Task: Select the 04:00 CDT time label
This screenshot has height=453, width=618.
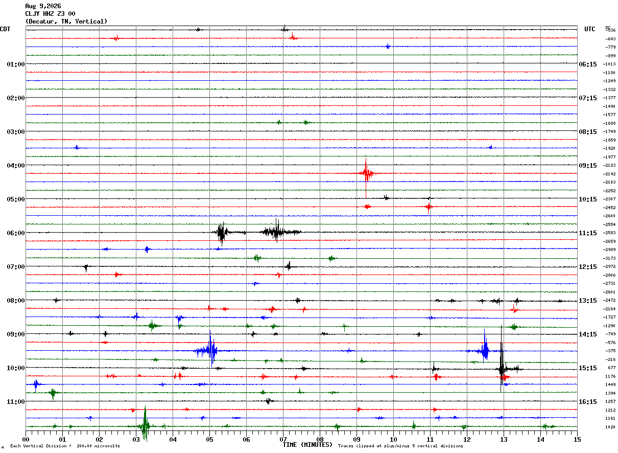Action: (15, 166)
